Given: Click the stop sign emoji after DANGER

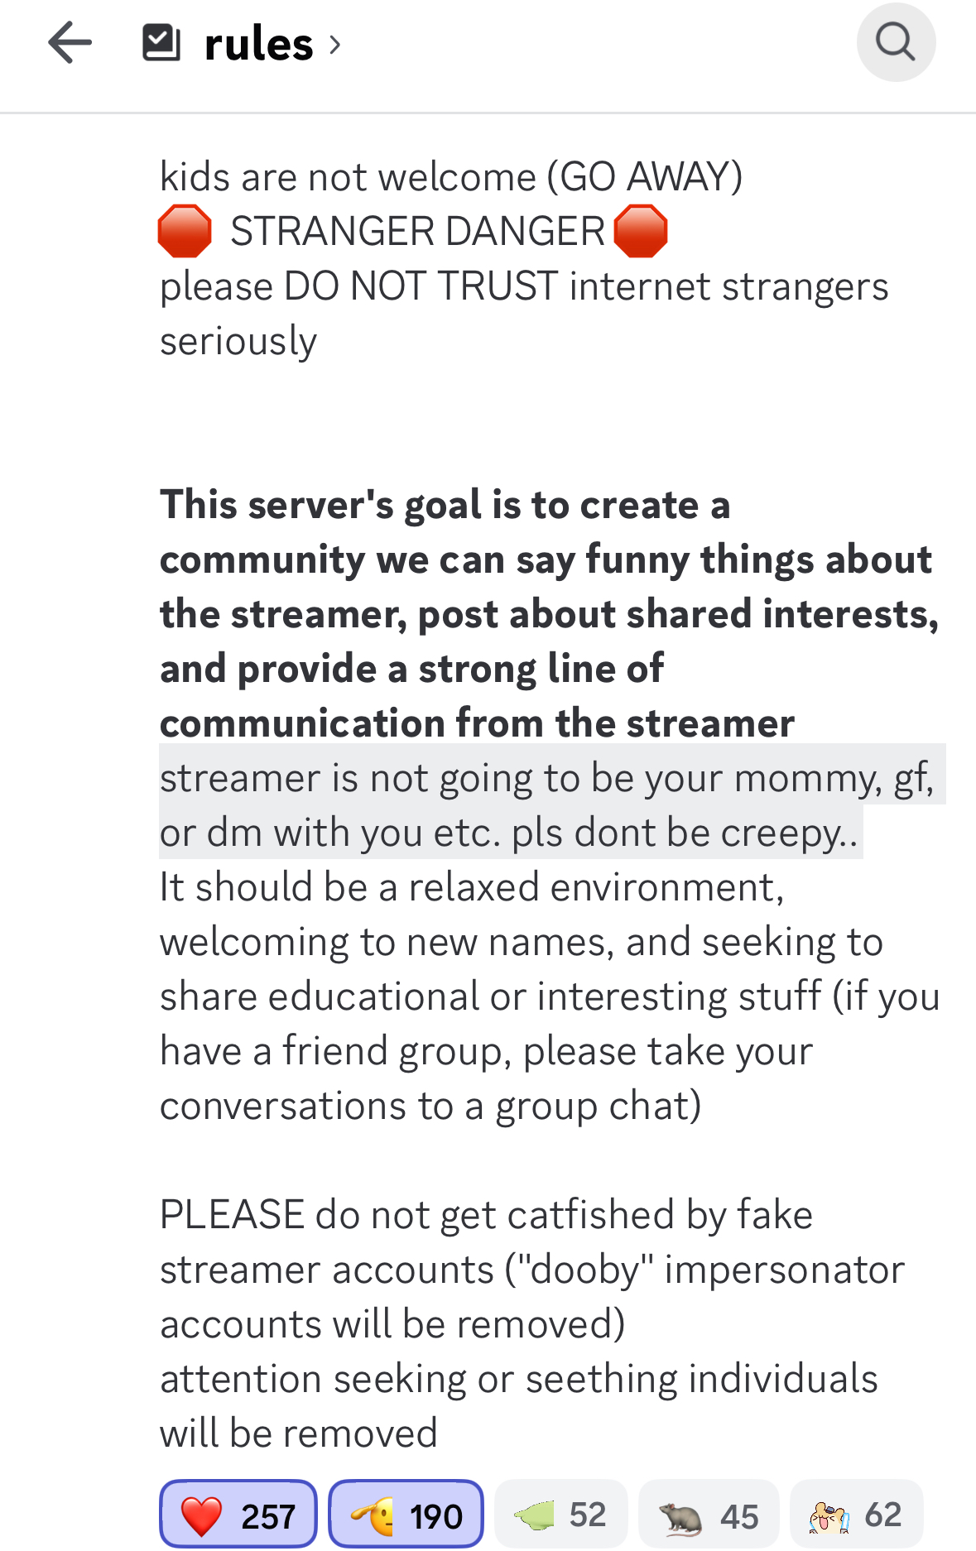Looking at the screenshot, I should coord(641,232).
